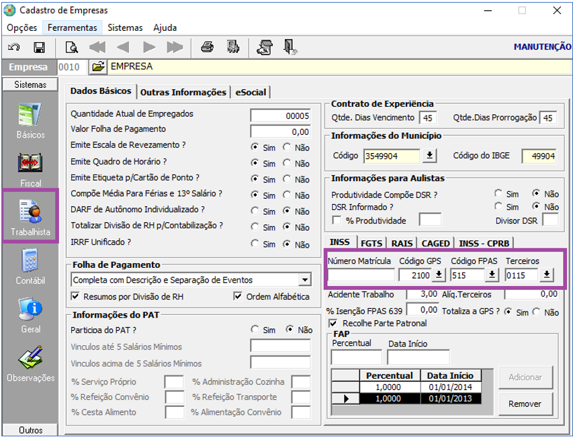
Task: Click the notepad toolbar icon
Action: pyautogui.click(x=265, y=48)
